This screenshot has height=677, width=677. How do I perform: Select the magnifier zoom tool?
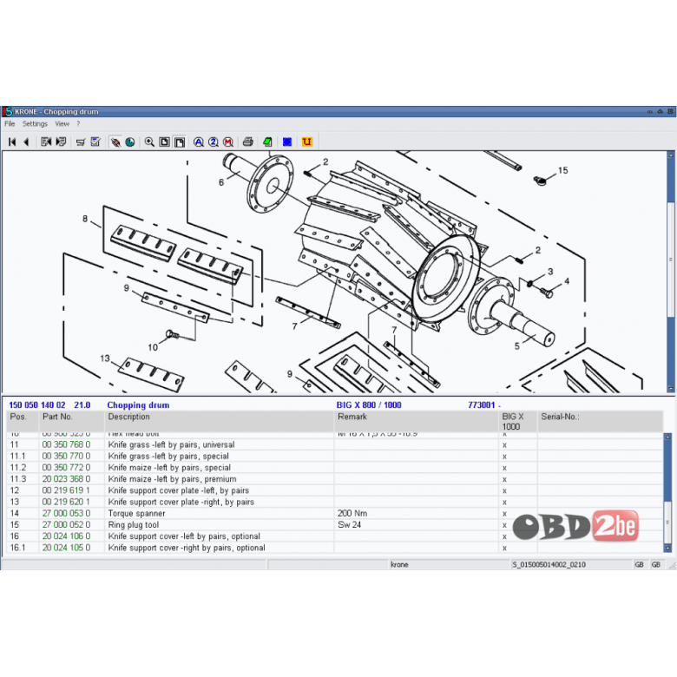(x=149, y=142)
